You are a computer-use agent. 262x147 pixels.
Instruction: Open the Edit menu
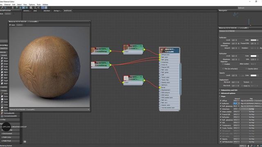(x=14, y=4)
